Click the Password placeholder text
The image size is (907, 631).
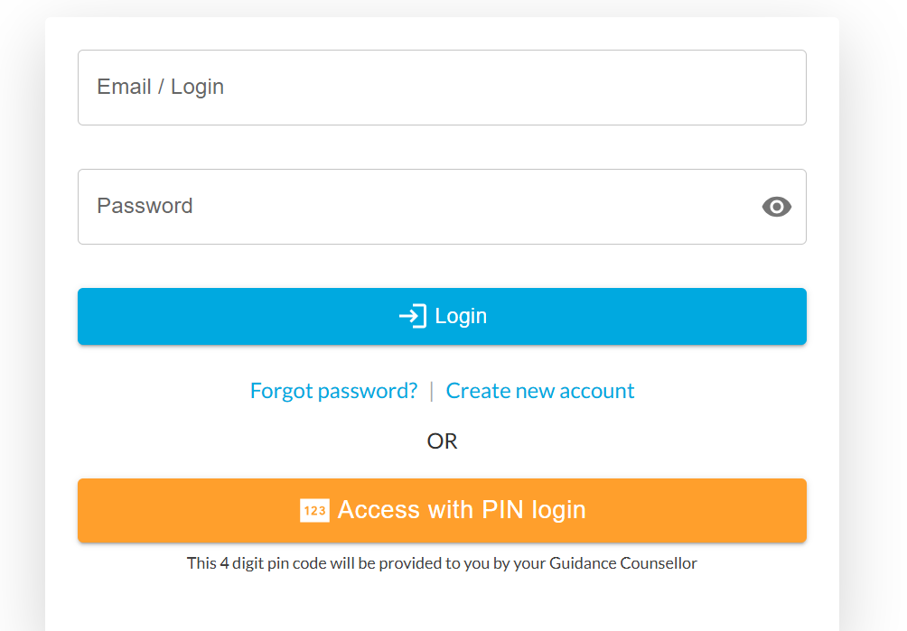[x=145, y=206]
